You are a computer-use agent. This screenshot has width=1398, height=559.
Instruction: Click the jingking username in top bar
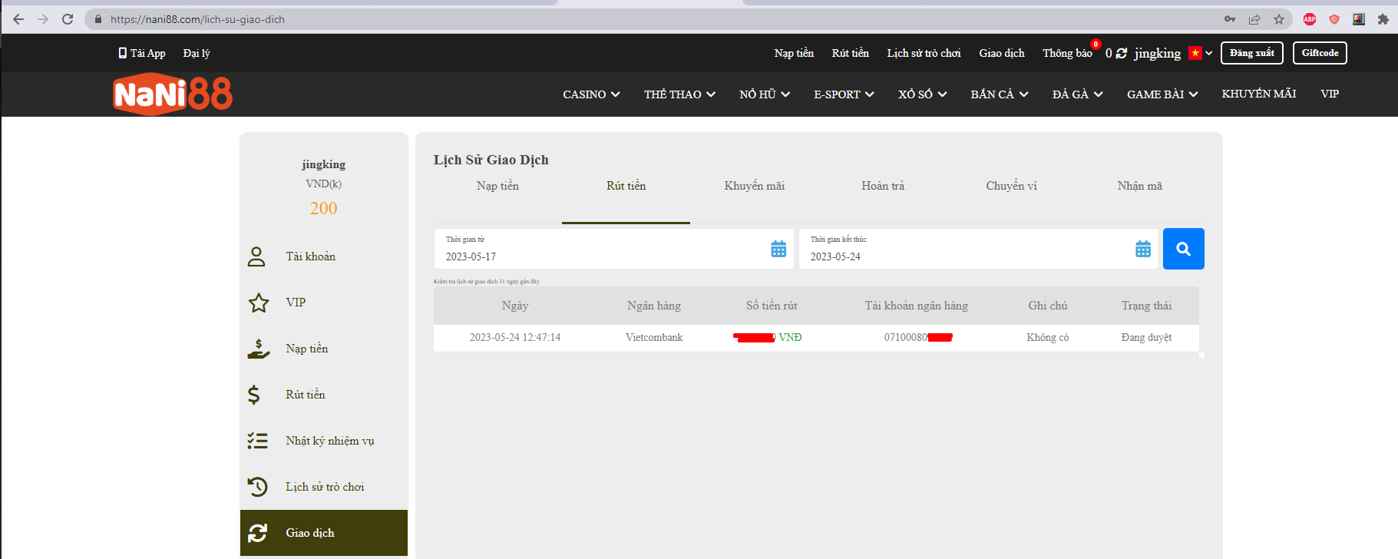(1158, 53)
